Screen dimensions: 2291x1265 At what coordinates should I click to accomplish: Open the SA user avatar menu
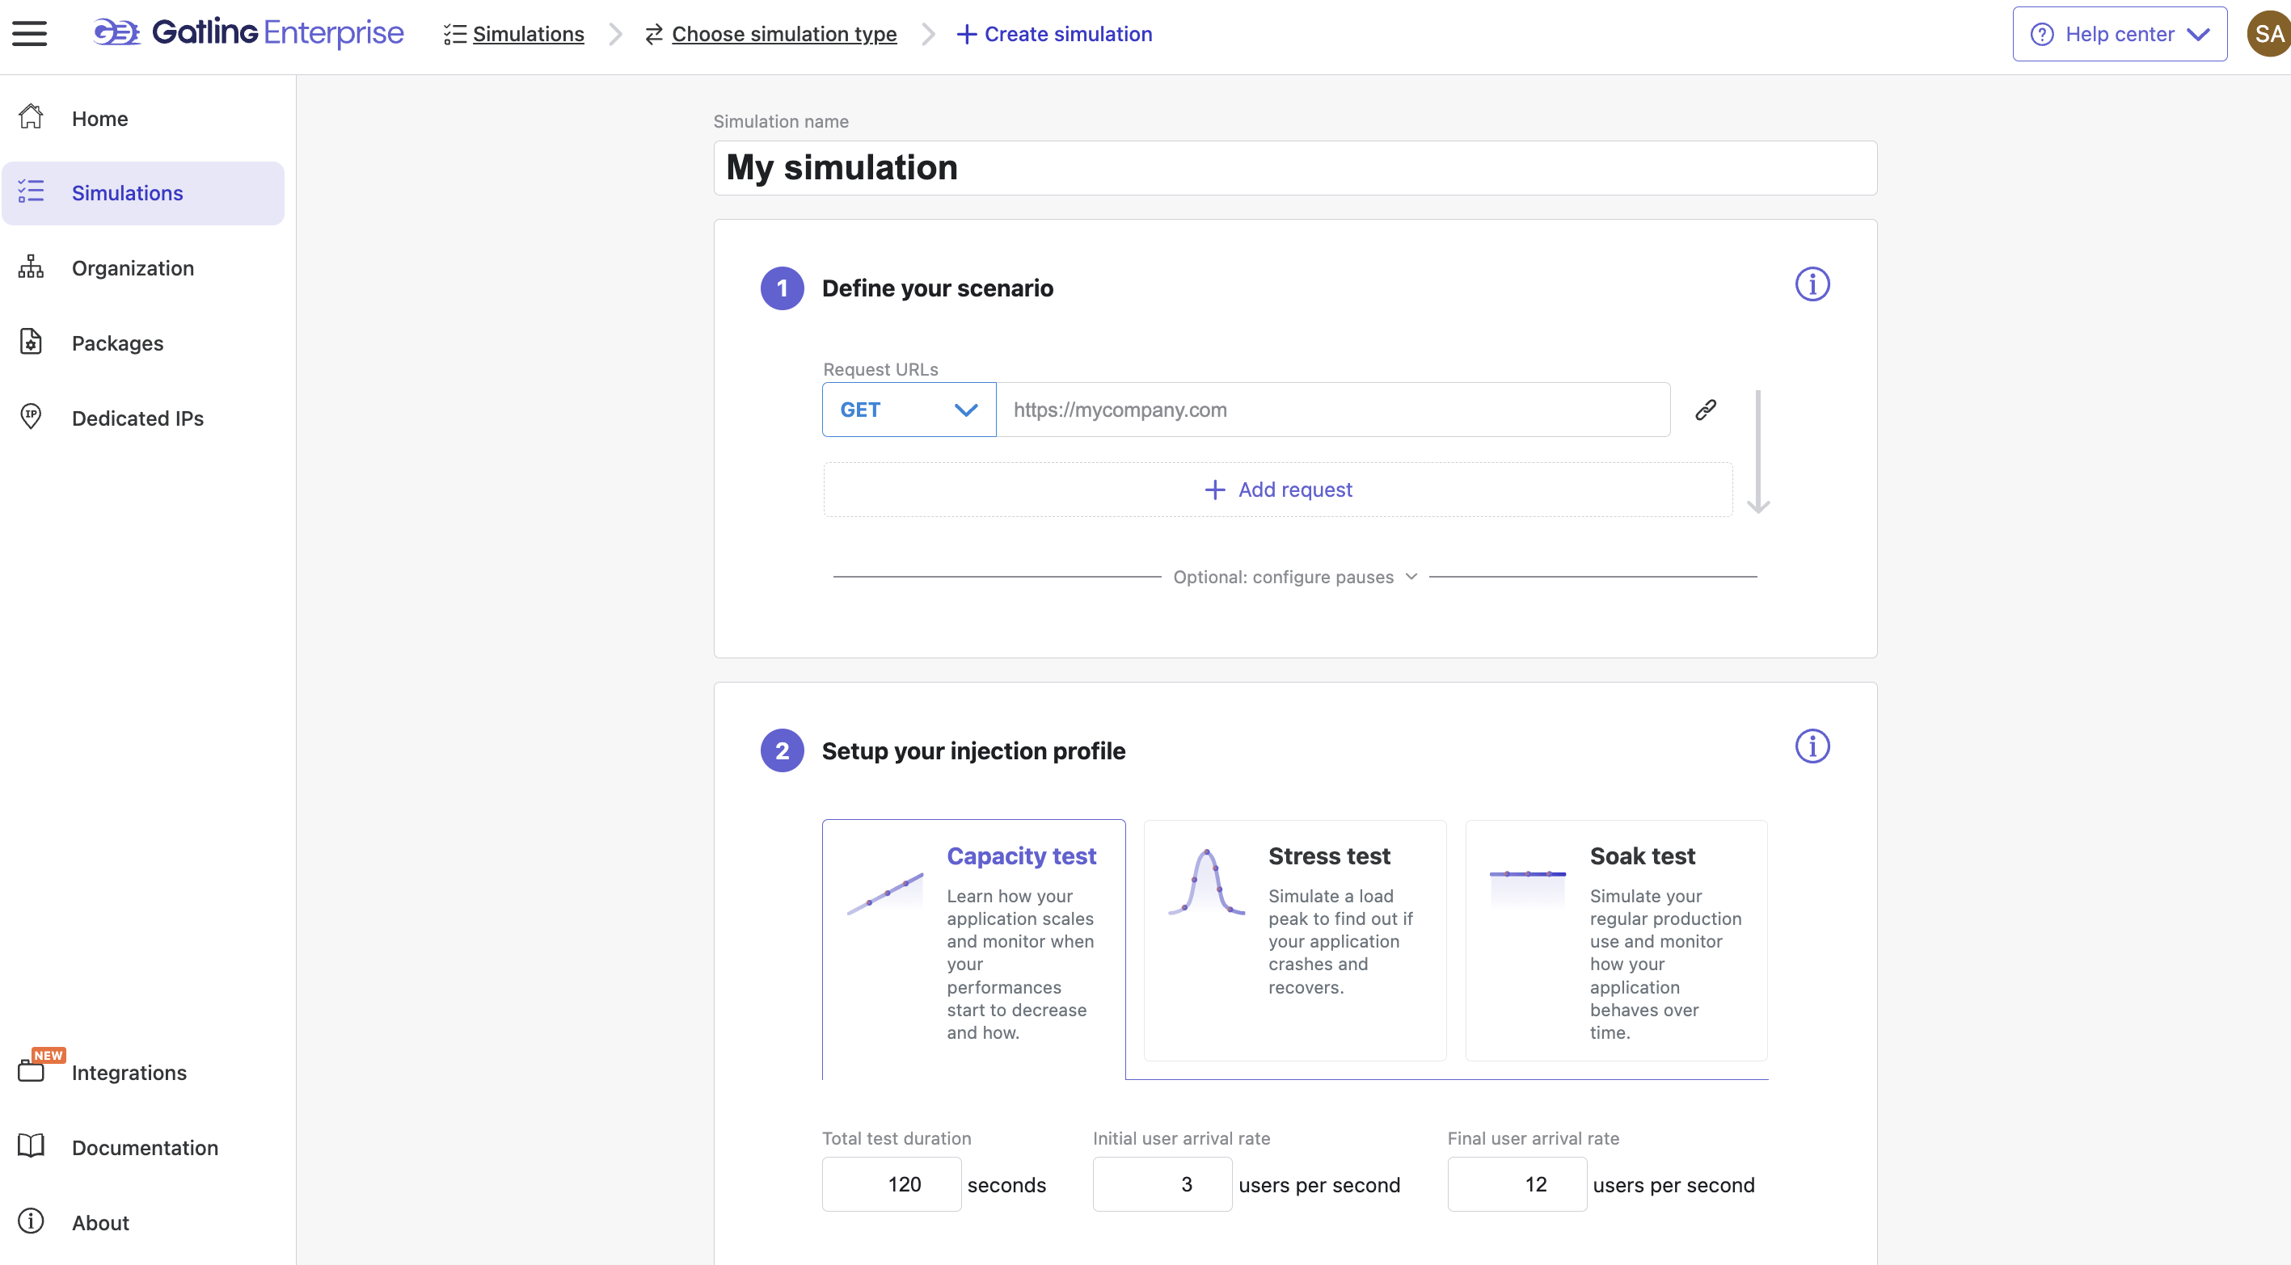(2266, 33)
